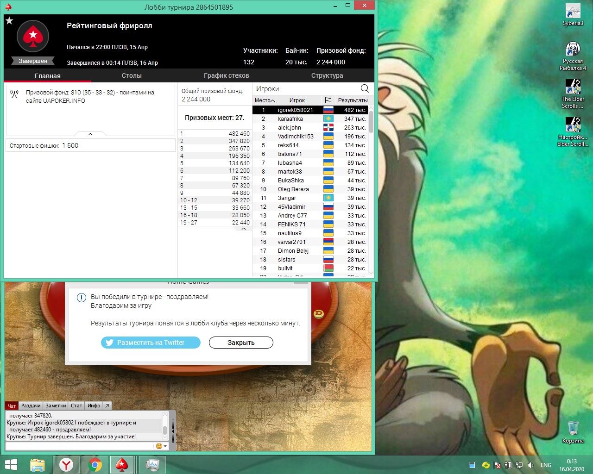The image size is (593, 474).
Task: Click the Russian flag next to igorek058021
Action: coord(328,110)
